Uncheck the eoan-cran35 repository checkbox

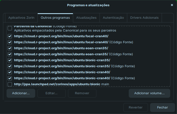pos(10,48)
